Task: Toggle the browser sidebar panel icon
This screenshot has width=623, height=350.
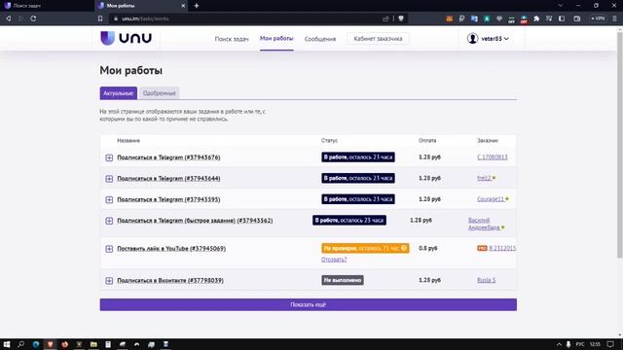Action: pyautogui.click(x=562, y=18)
